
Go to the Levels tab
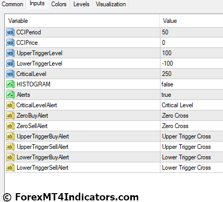pyautogui.click(x=81, y=4)
